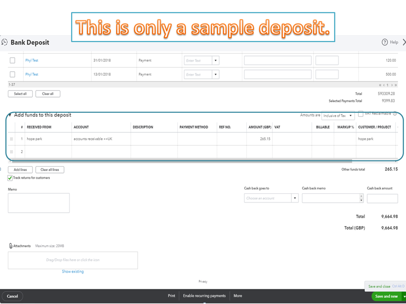The image size is (406, 304).
Task: Click the Save and new button
Action: (x=386, y=296)
